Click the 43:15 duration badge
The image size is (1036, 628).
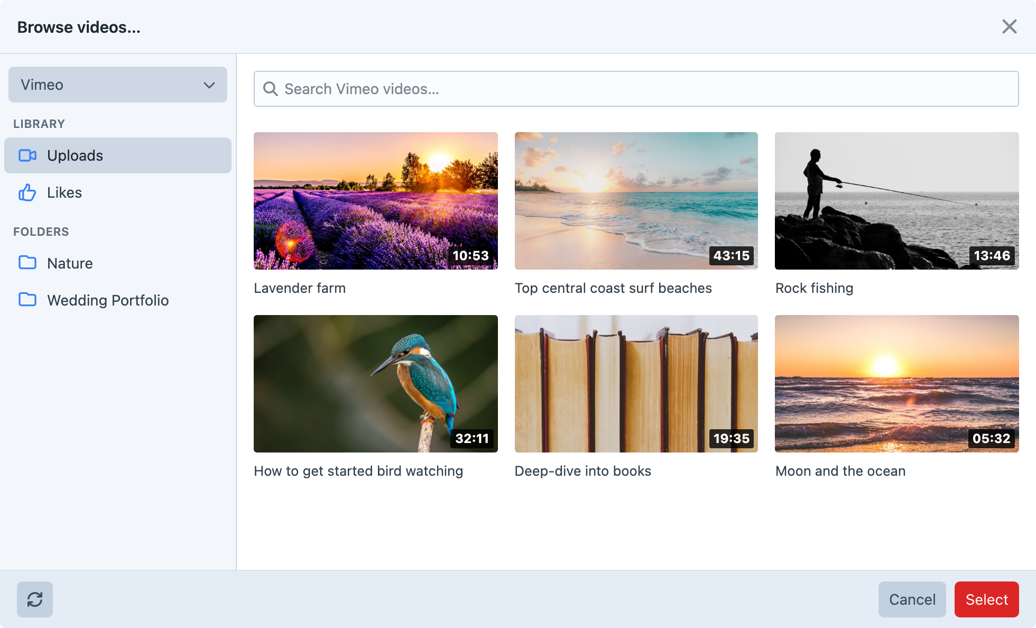(x=732, y=256)
